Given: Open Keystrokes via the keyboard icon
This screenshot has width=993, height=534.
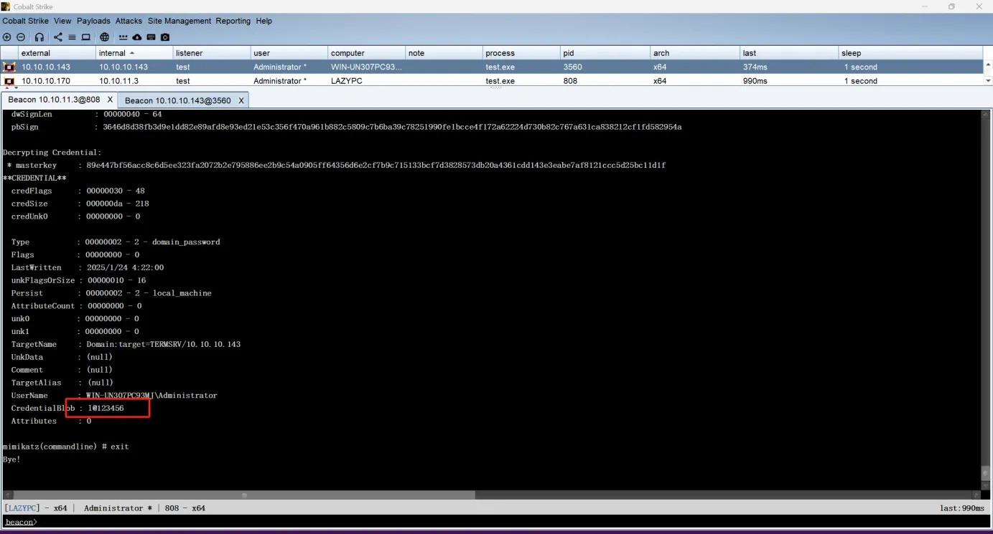Looking at the screenshot, I should pos(151,37).
